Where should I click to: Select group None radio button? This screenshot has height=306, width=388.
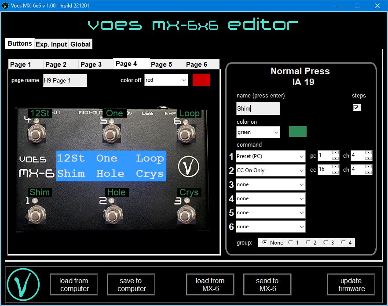[264, 242]
